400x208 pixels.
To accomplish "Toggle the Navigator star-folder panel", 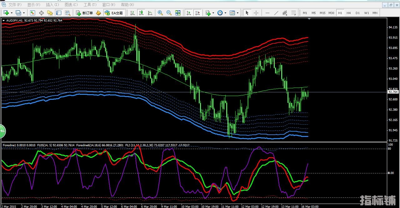I will click(50, 13).
